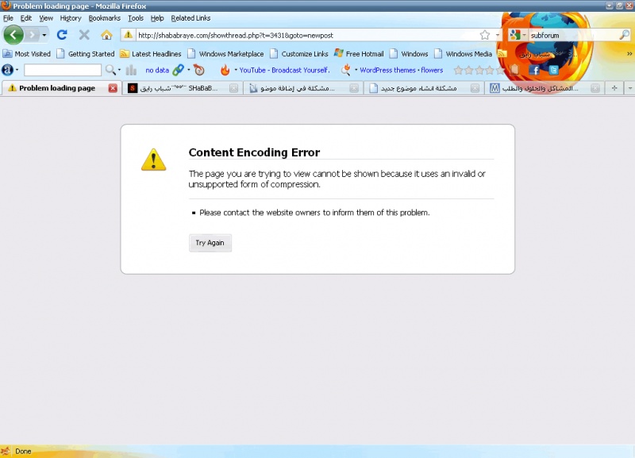Close the Problem loading page tab

[113, 88]
